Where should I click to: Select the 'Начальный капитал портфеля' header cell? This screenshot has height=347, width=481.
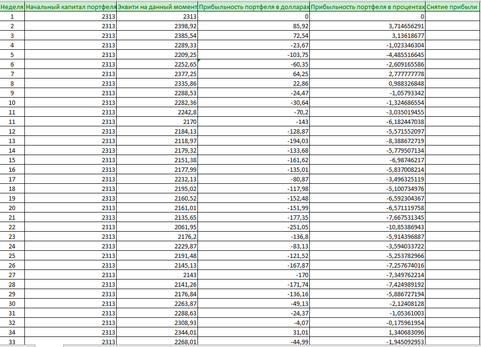[71, 7]
